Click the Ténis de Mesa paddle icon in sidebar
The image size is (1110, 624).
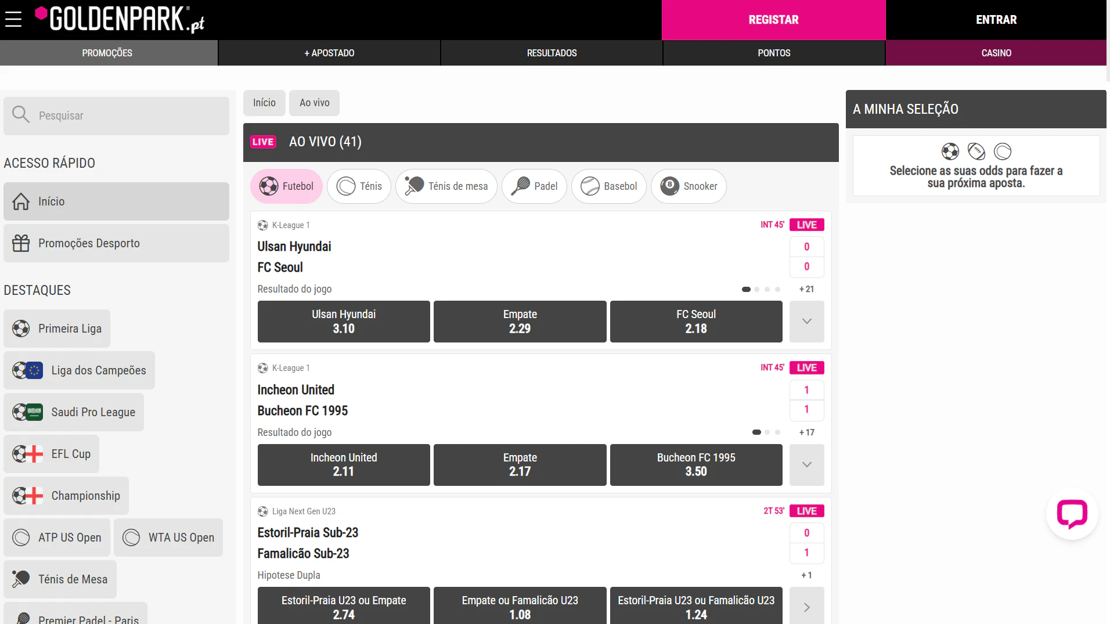point(21,579)
